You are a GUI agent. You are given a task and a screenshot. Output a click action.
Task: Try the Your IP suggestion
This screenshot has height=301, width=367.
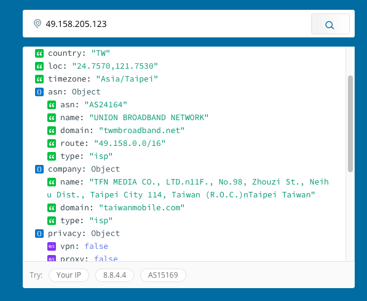pyautogui.click(x=69, y=275)
